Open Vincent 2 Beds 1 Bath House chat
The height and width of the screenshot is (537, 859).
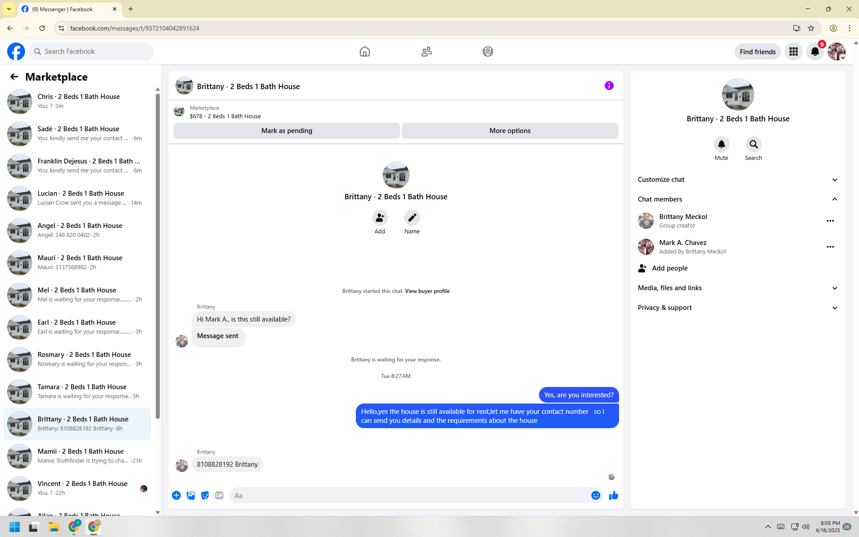[77, 488]
